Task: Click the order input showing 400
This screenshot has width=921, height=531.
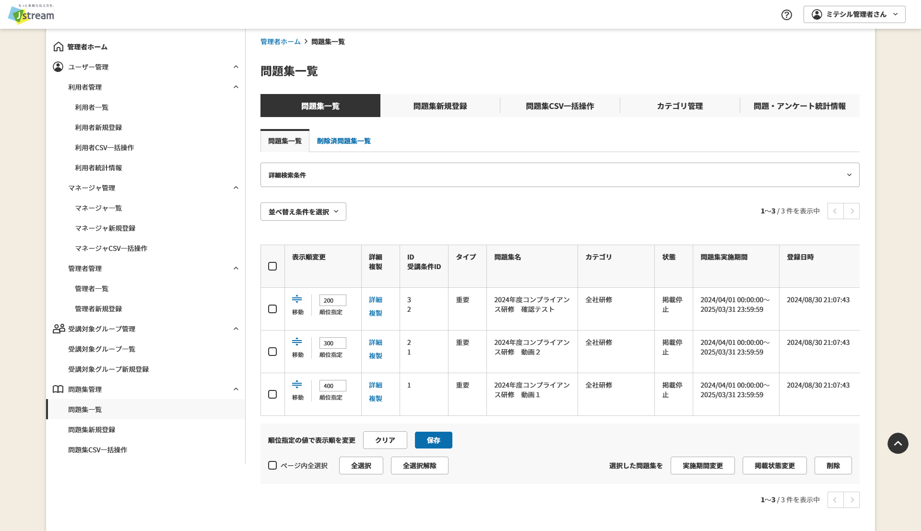Action: point(333,386)
